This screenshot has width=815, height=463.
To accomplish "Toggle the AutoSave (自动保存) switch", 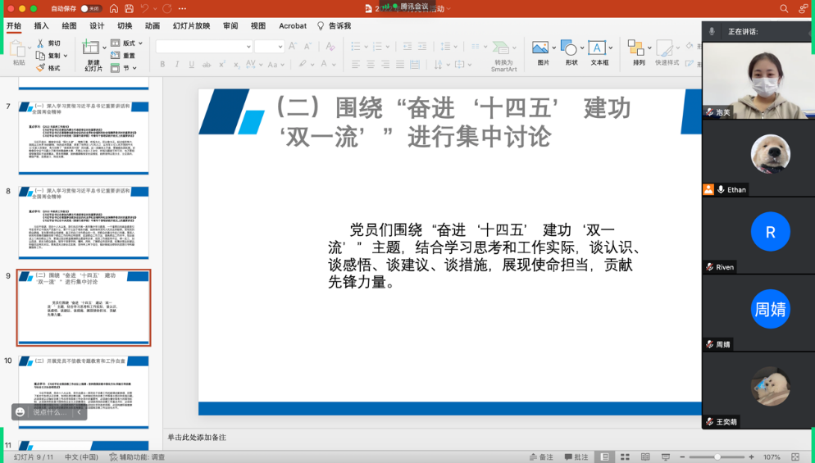I will [x=90, y=8].
